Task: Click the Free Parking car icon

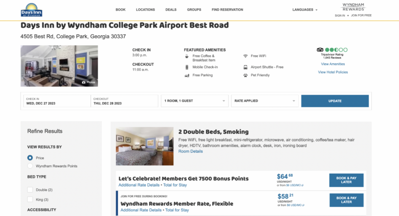Action: (187, 76)
